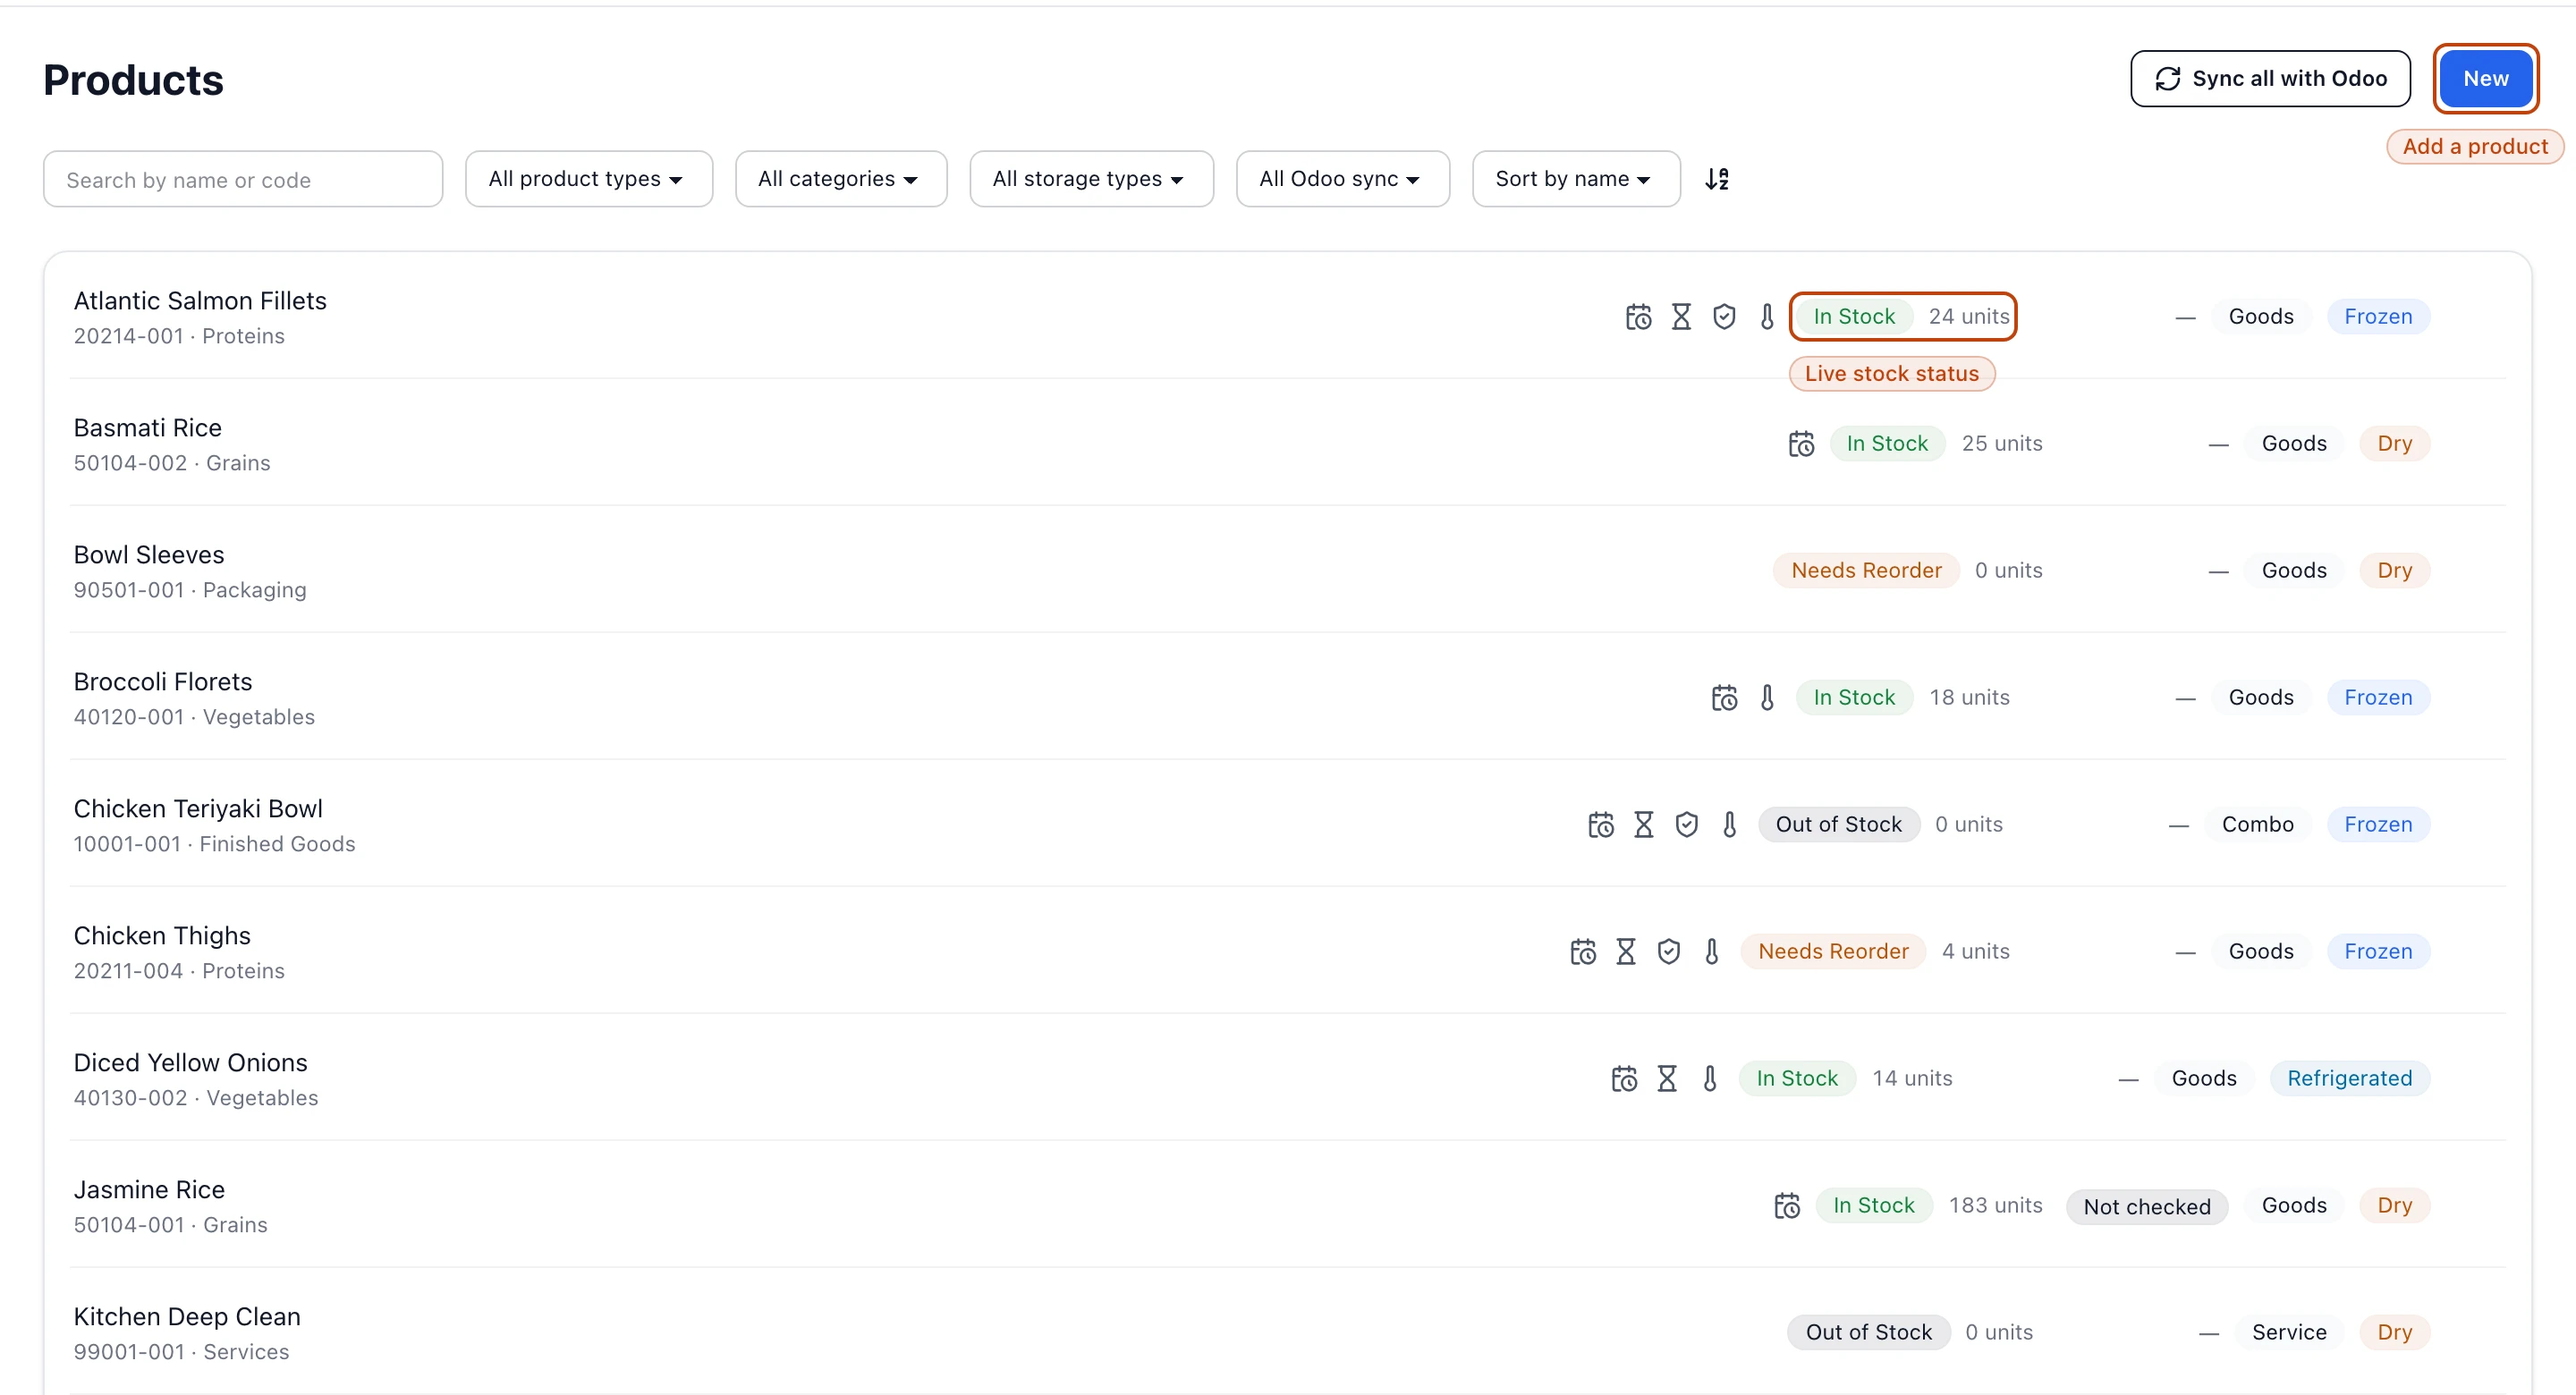Image resolution: width=2576 pixels, height=1395 pixels.
Task: Toggle the sort direction icon
Action: (x=1717, y=179)
